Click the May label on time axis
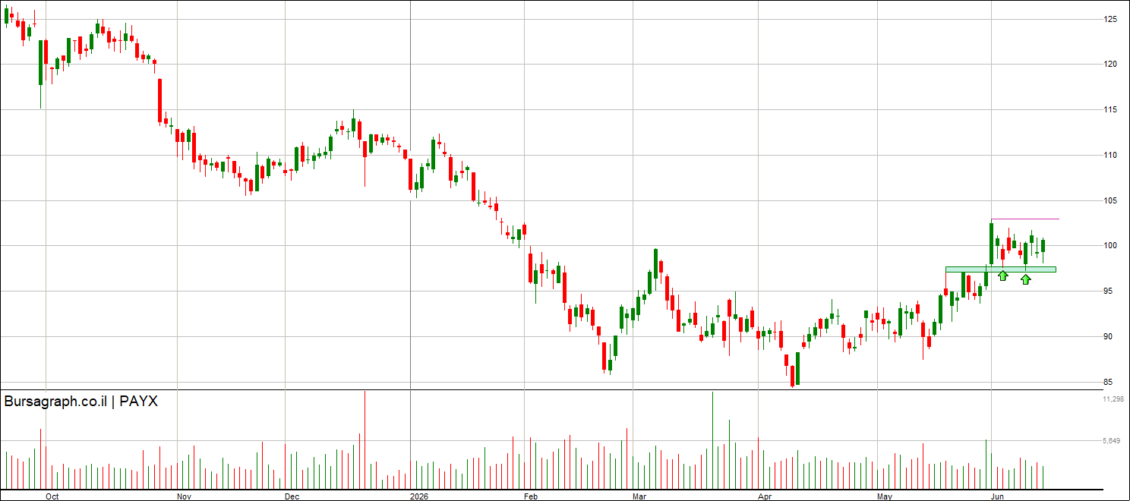 885,496
